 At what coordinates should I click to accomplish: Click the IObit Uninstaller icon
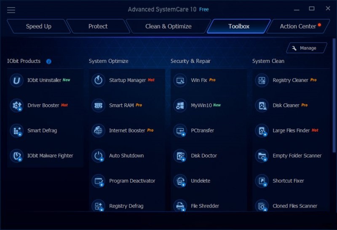(16, 80)
